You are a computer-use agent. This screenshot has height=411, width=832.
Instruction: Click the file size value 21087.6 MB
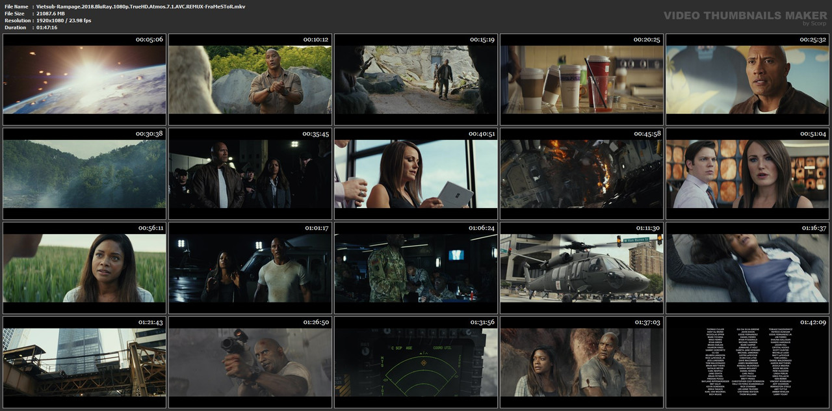(x=50, y=14)
